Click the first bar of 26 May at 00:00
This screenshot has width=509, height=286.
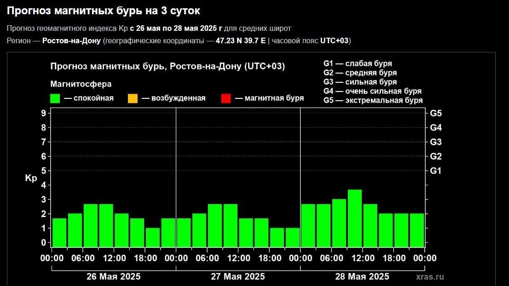point(59,233)
